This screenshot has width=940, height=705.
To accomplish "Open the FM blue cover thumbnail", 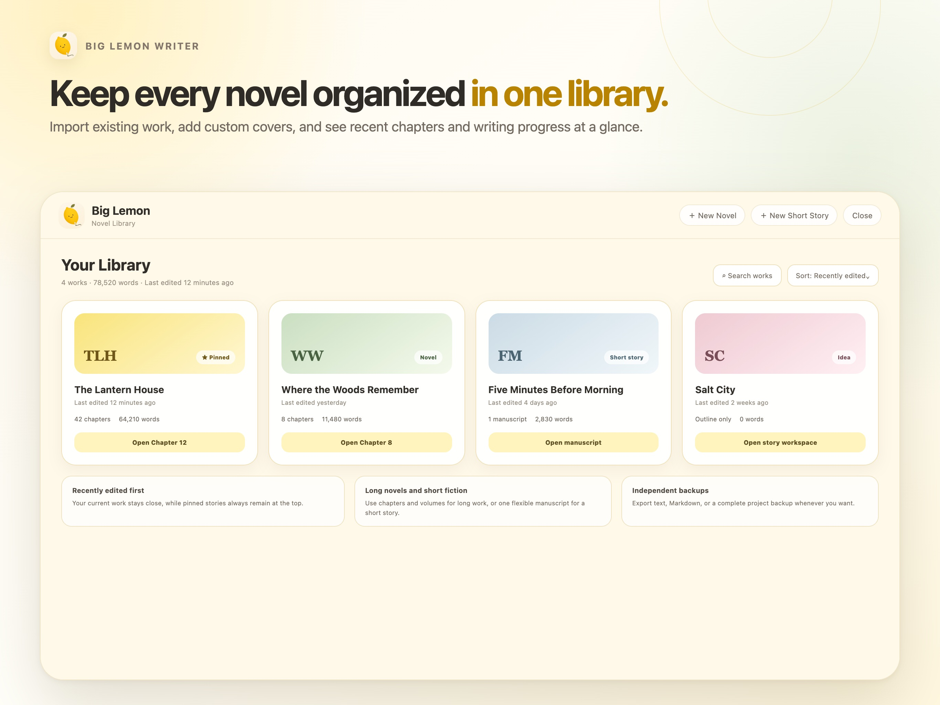I will (x=573, y=344).
